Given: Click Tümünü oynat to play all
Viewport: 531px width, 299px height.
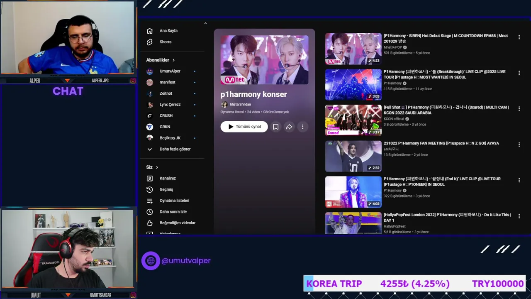Looking at the screenshot, I should pos(244,127).
